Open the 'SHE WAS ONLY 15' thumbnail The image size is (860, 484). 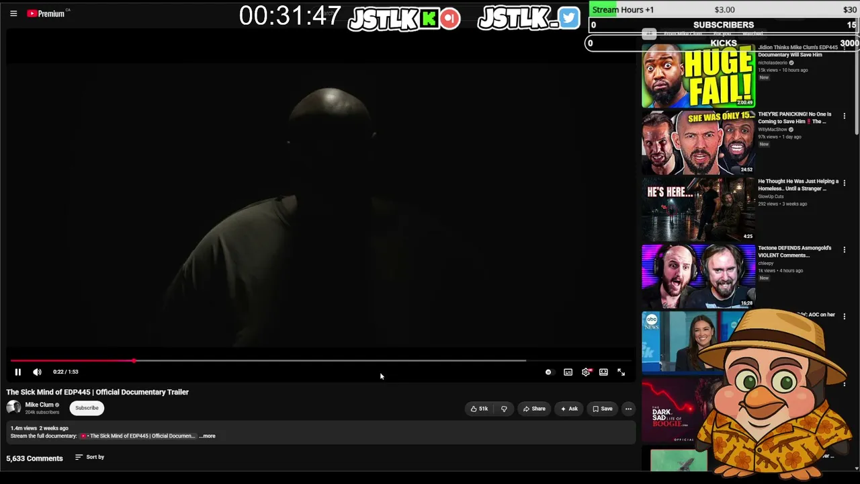pyautogui.click(x=698, y=143)
